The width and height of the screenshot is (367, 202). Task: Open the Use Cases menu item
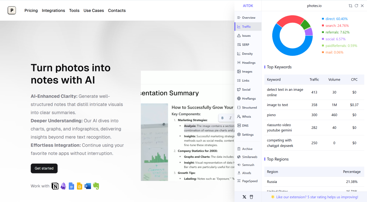[x=94, y=11]
